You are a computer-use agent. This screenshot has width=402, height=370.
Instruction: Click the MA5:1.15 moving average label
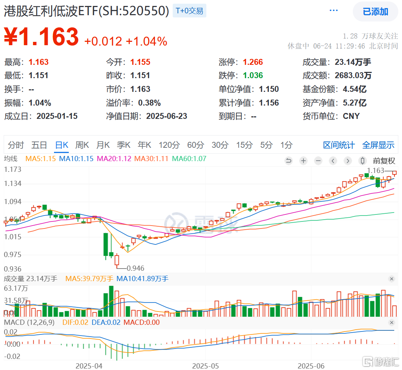point(41,159)
